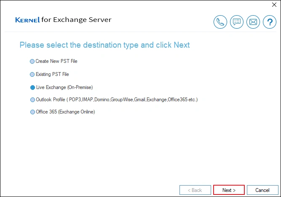Click the Kernel for Exchange Server logo
Screen dimensions: 281x197
[x=63, y=20]
